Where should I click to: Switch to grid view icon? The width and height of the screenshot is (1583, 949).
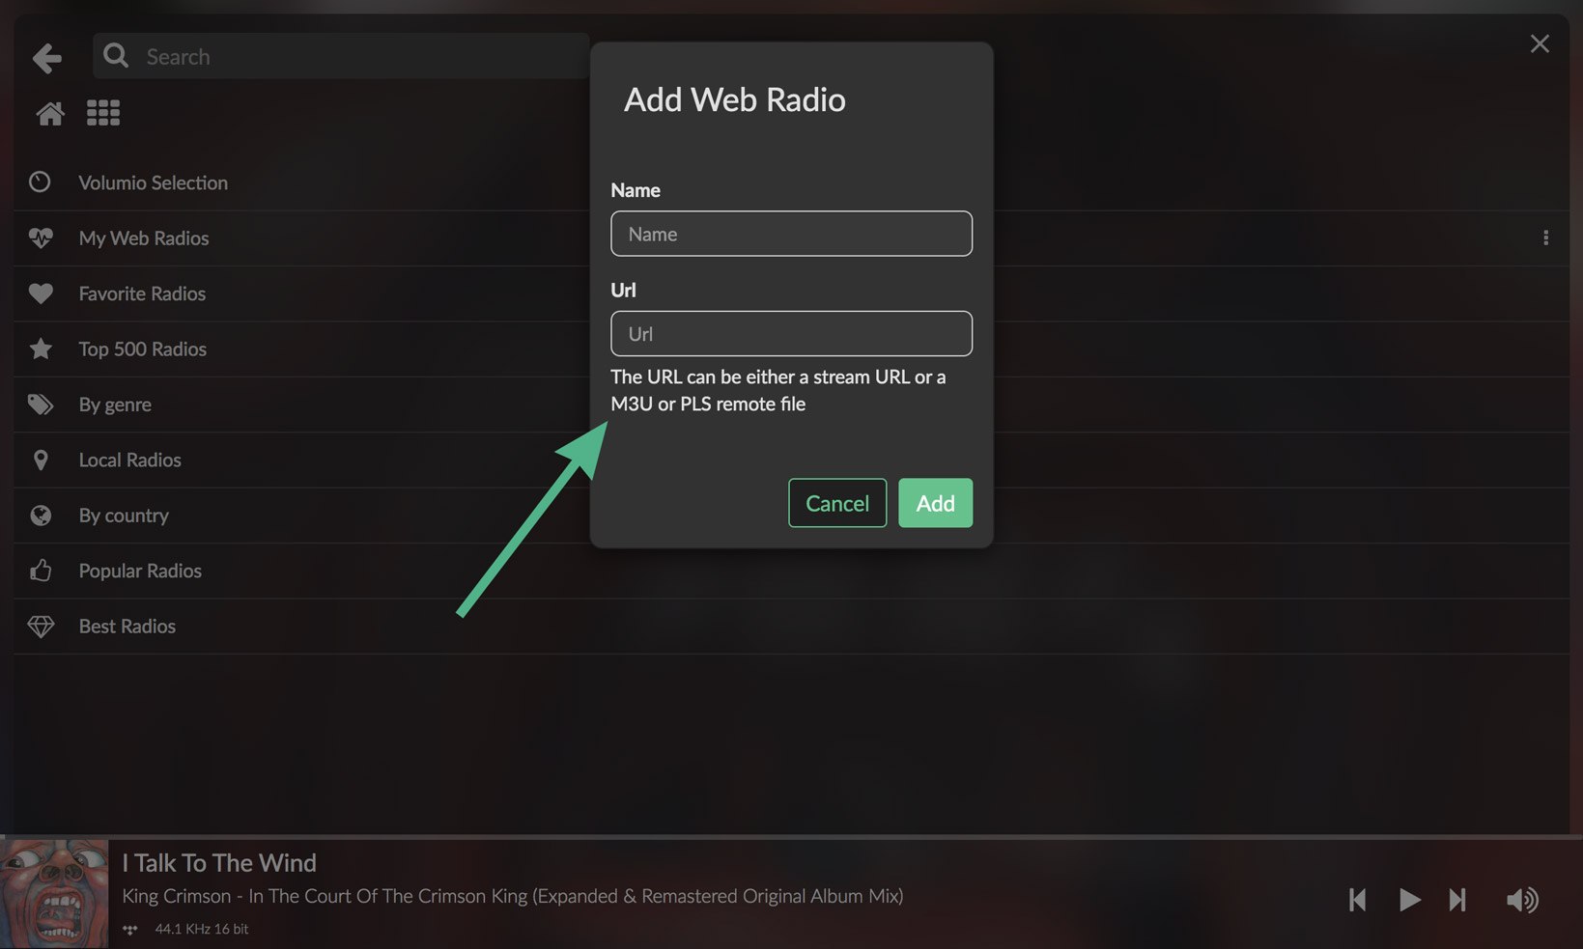click(x=103, y=114)
